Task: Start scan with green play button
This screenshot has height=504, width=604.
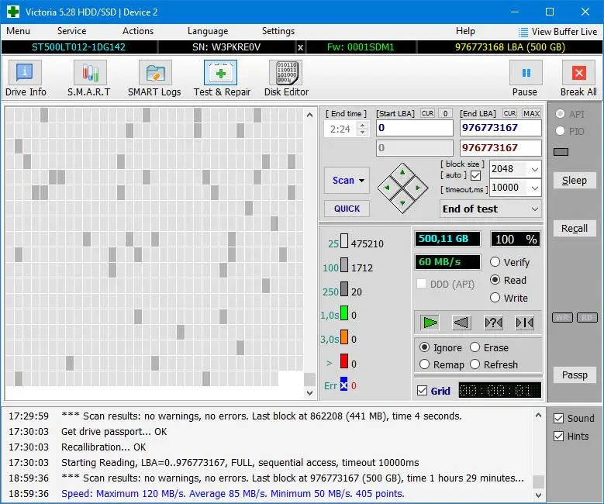Action: tap(430, 323)
